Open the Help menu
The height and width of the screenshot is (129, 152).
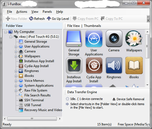tap(59, 12)
